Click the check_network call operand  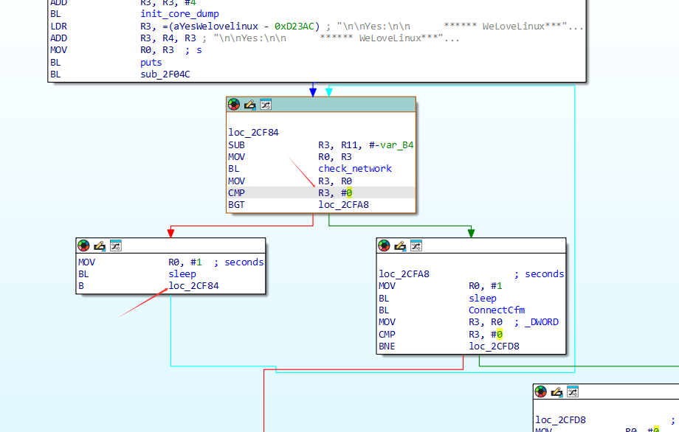point(354,169)
